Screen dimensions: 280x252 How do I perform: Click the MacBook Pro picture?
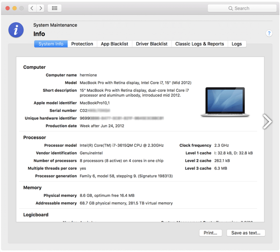pos(225,102)
